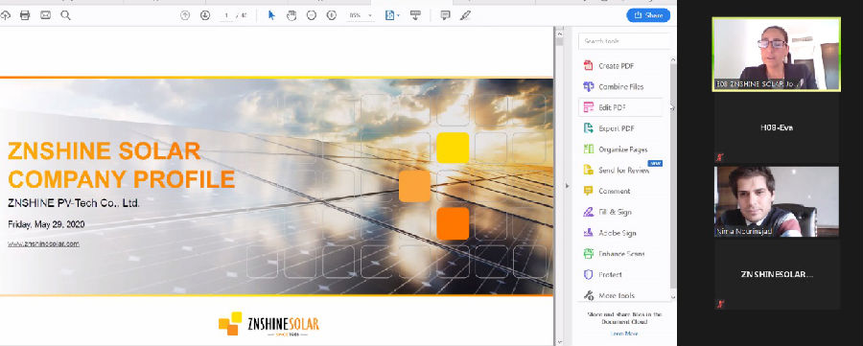
Task: Click the Share button
Action: pyautogui.click(x=648, y=15)
